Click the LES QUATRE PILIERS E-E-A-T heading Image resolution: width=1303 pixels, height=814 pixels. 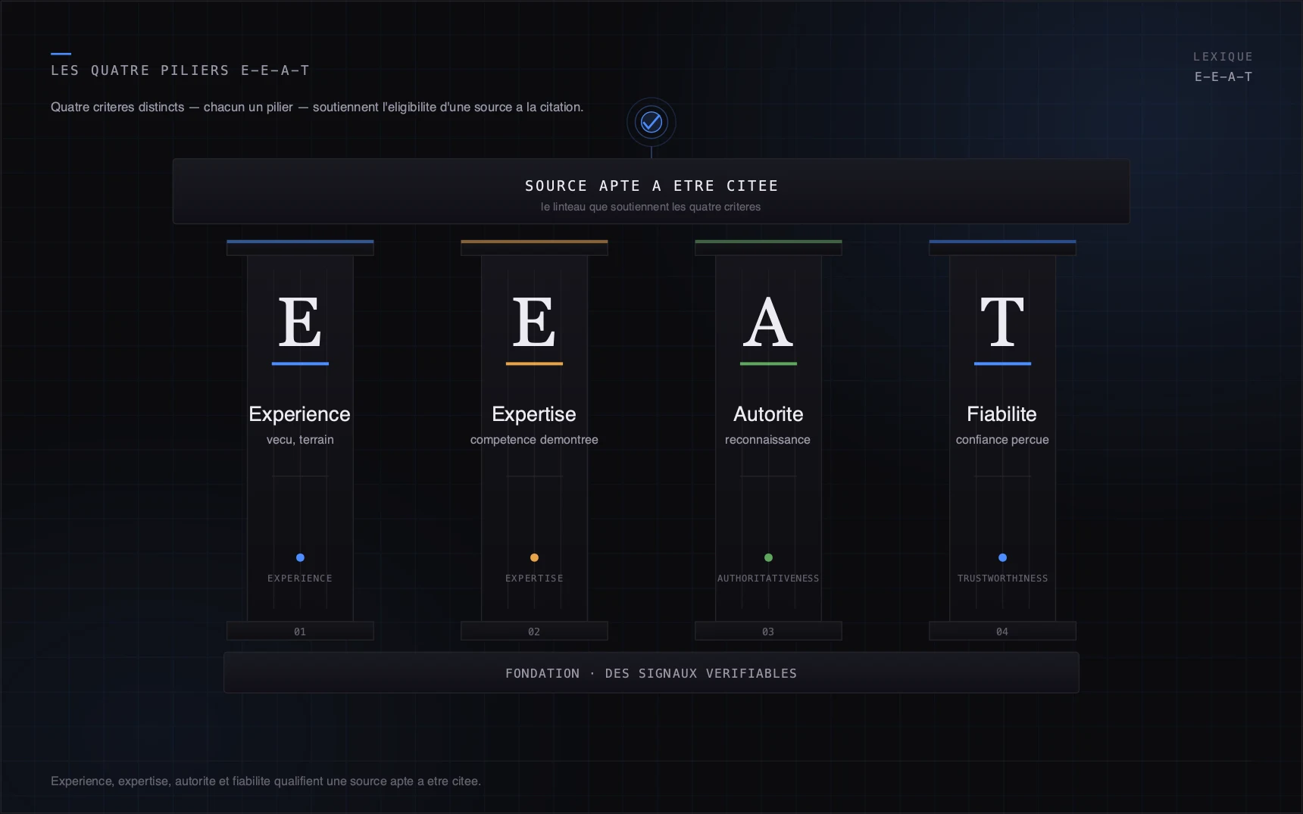(x=180, y=70)
